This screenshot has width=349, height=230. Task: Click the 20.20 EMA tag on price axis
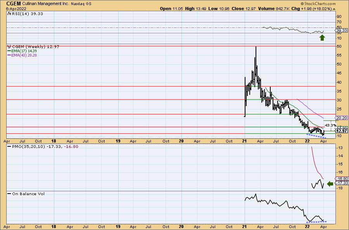[x=342, y=118]
